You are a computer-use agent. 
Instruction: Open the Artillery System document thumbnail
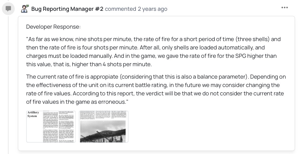point(50,126)
